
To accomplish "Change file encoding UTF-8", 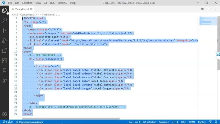I will coord(175,122).
